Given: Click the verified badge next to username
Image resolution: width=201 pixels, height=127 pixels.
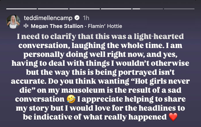Looking at the screenshot, I should (x=77, y=18).
